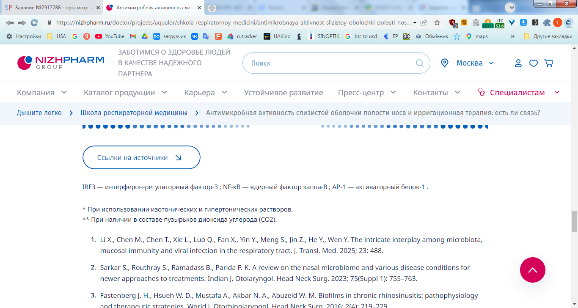Open the shopping cart icon
Screen dimensions: 578x308
tap(549, 63)
